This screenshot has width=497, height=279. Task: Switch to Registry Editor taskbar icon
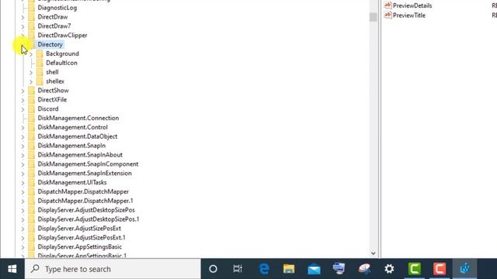point(464,269)
